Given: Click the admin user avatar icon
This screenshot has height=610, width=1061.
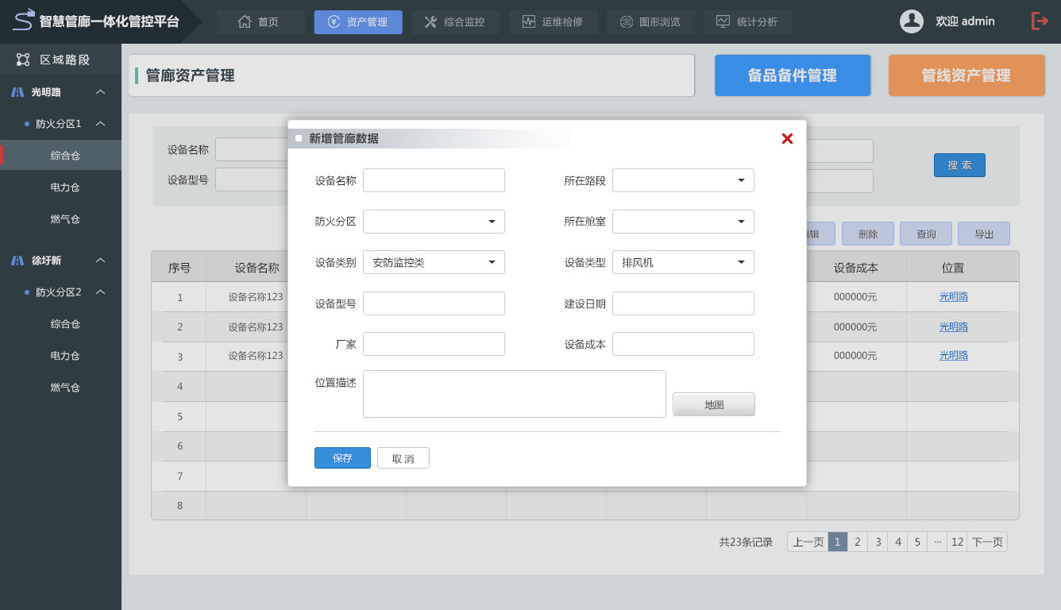Looking at the screenshot, I should (911, 21).
